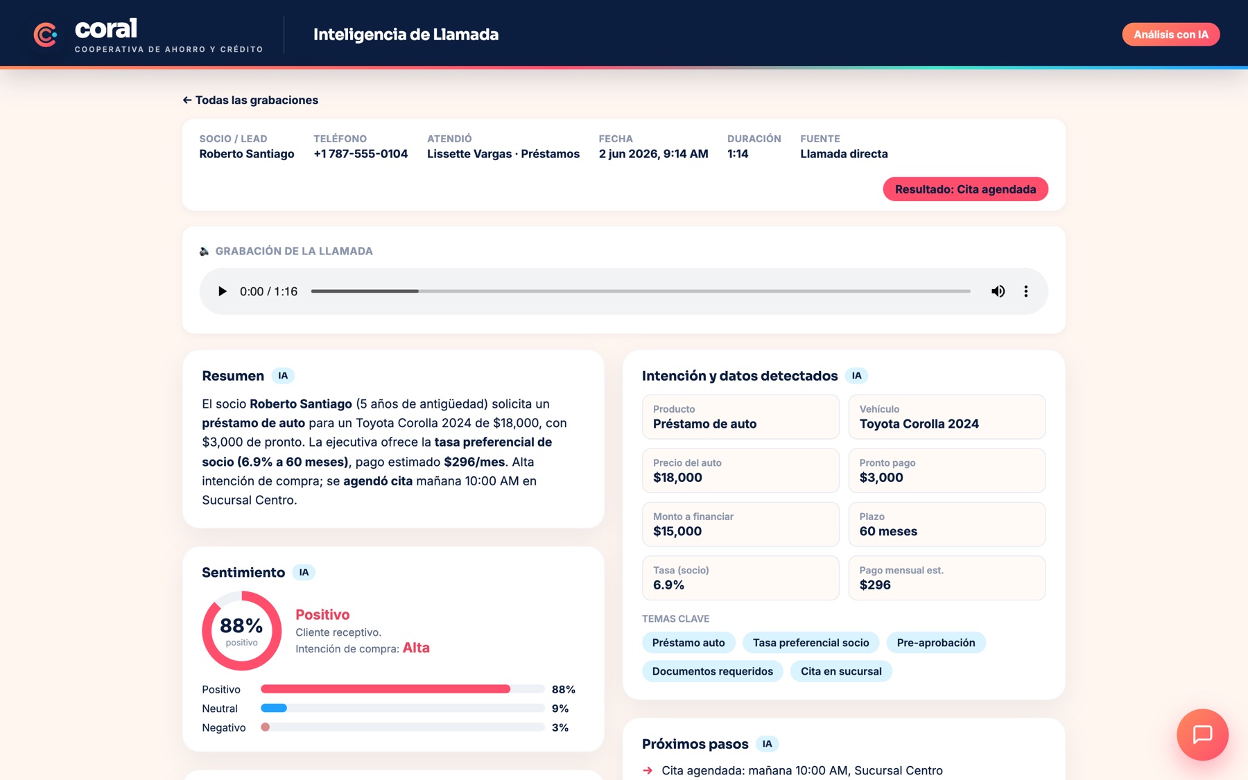Open the chat bubble widget
This screenshot has width=1248, height=780.
click(1202, 734)
